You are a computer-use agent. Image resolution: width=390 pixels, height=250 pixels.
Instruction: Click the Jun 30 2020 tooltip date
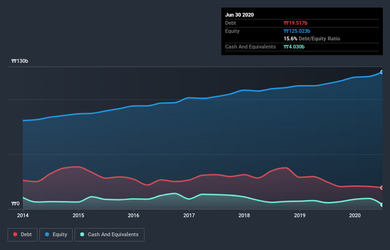[239, 15]
